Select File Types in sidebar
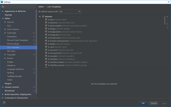The height and width of the screenshot is (107, 171). [11, 51]
